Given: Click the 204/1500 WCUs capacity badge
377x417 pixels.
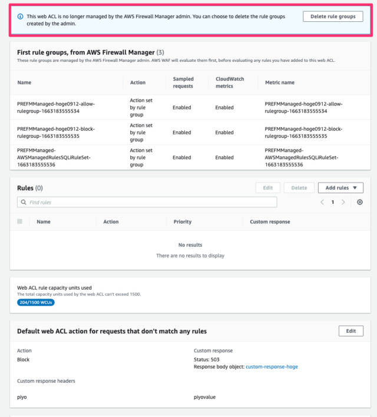Looking at the screenshot, I should click(x=37, y=303).
